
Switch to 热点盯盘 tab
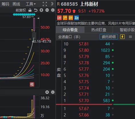(99, 30)
